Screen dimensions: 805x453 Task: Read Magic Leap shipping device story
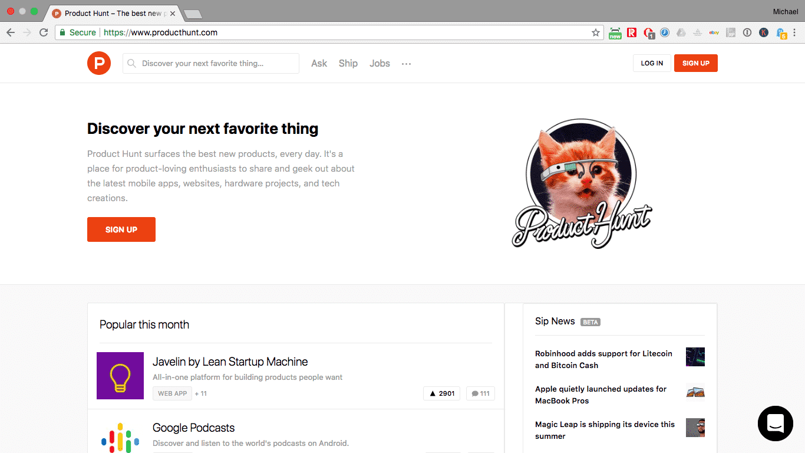click(605, 430)
